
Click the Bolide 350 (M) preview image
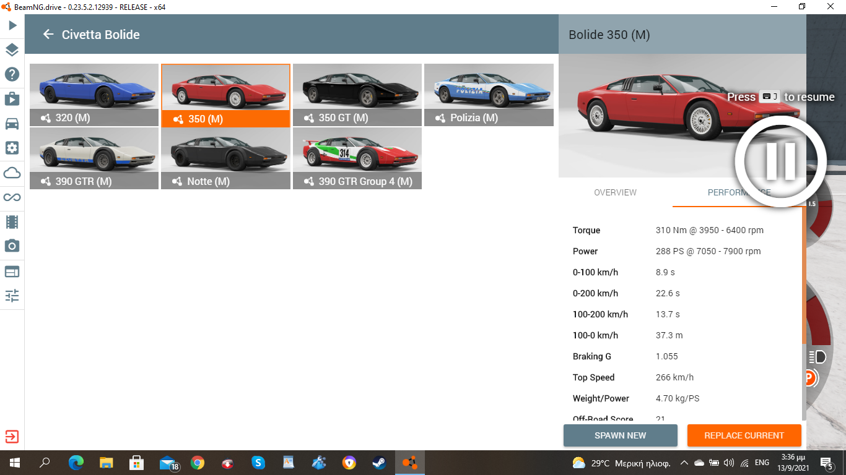(681, 116)
